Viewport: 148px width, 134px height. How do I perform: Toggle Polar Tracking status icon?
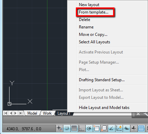point(89,128)
